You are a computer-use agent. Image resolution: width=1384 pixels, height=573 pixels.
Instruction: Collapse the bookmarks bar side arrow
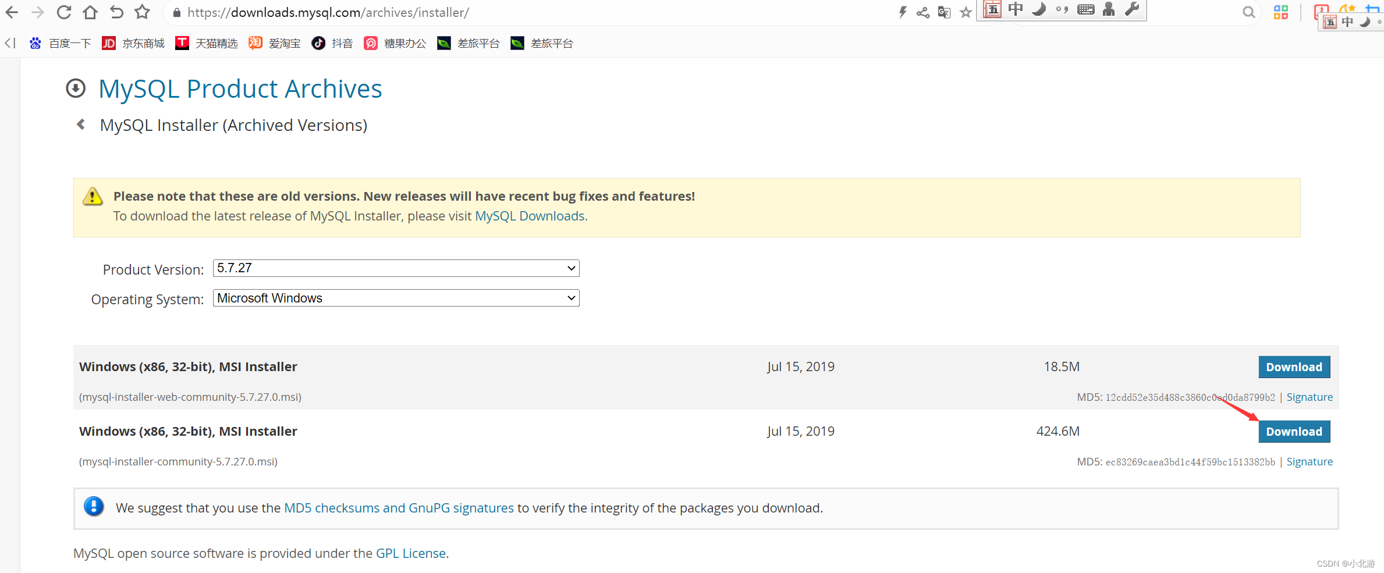[x=10, y=43]
